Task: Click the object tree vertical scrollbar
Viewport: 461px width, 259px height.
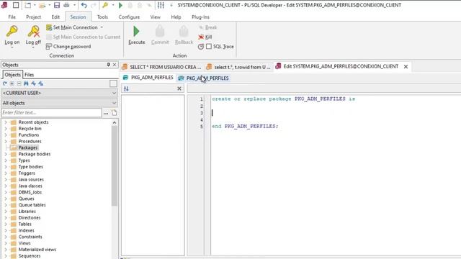Action: coord(115,166)
